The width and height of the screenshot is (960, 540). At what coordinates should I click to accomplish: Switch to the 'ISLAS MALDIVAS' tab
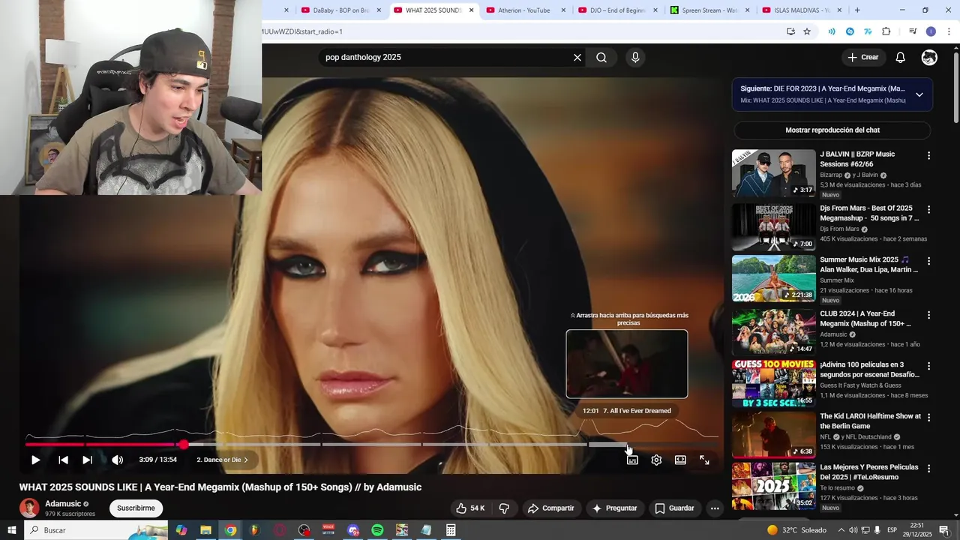click(802, 10)
